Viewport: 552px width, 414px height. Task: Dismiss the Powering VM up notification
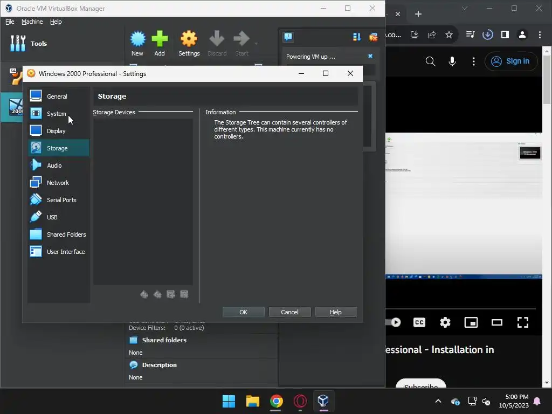370,56
